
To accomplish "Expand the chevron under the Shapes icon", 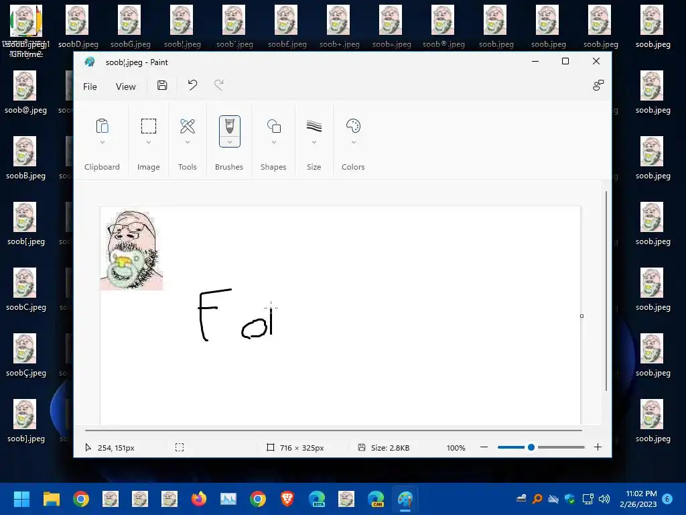I will (x=274, y=142).
